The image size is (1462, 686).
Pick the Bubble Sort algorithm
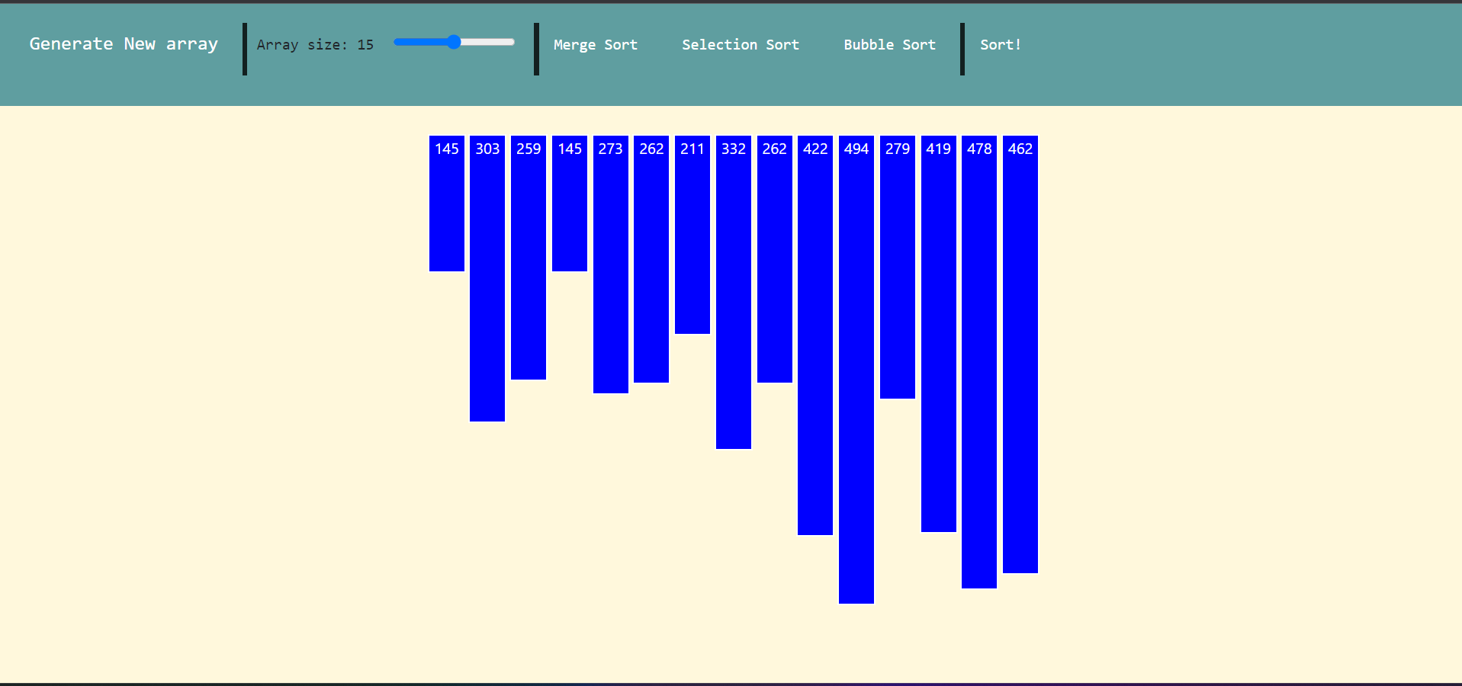click(889, 45)
